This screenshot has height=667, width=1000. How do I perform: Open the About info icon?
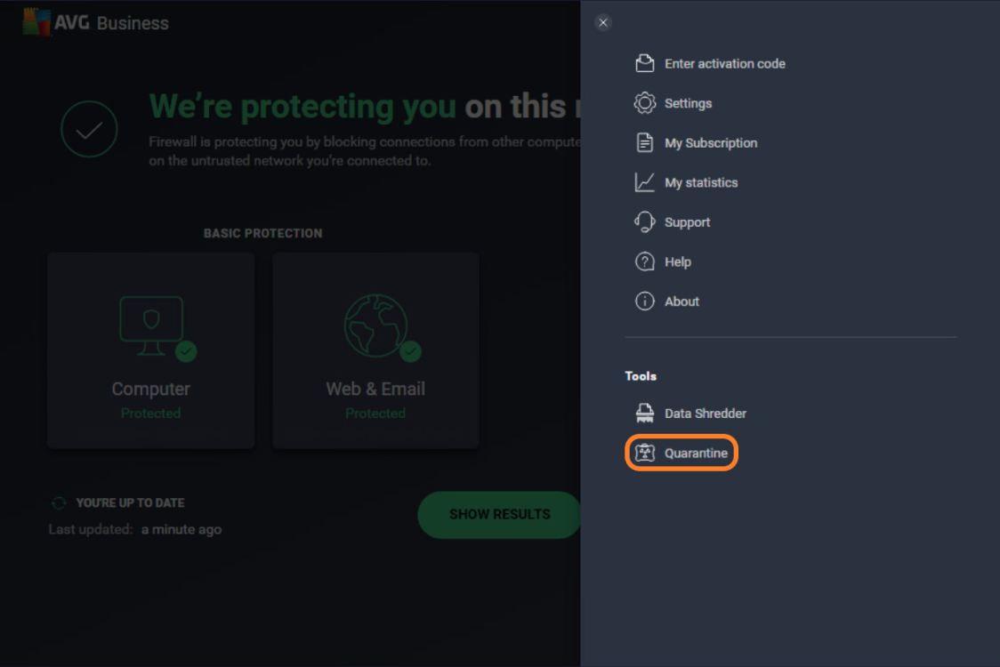coord(644,301)
